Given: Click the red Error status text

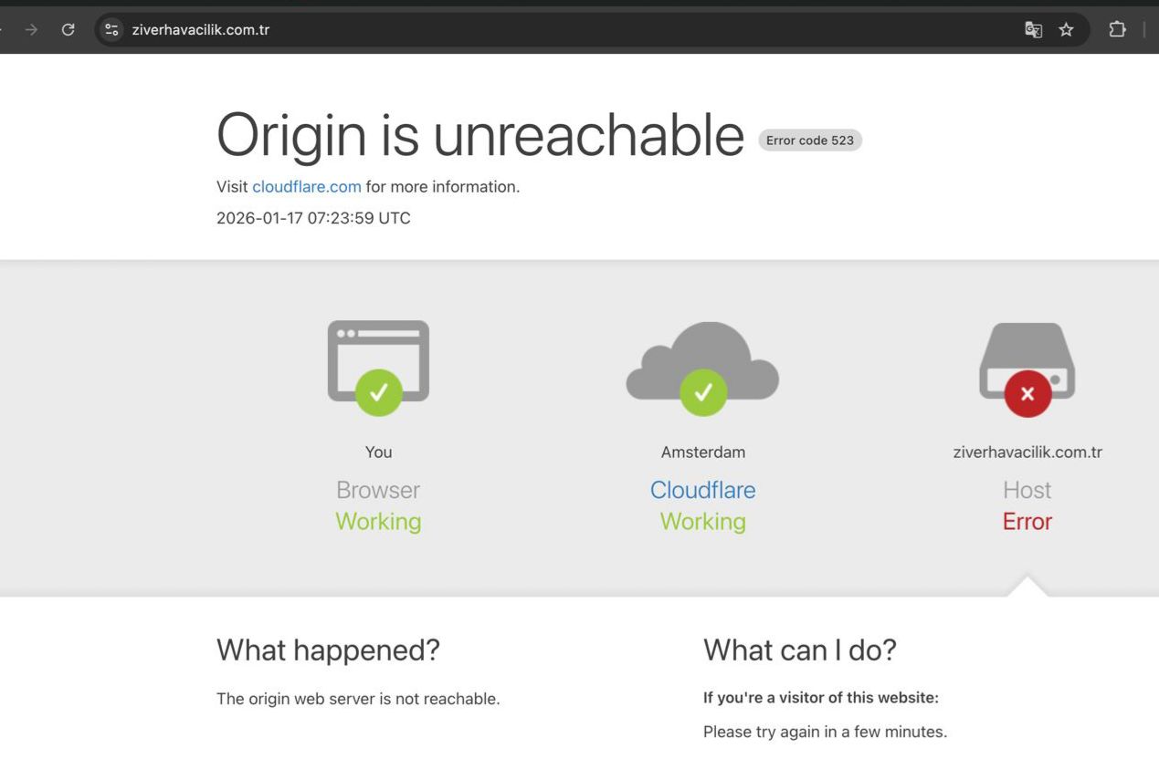Looking at the screenshot, I should click(1027, 522).
